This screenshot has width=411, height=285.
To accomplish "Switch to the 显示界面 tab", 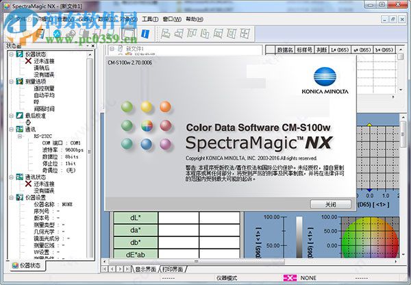I will click(145, 269).
